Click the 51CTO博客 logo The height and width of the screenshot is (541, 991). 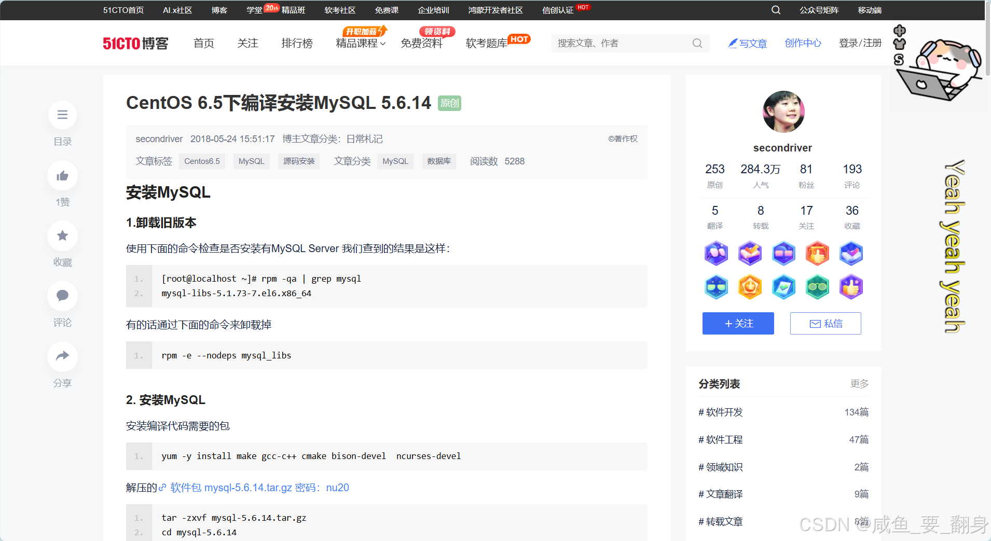[135, 43]
